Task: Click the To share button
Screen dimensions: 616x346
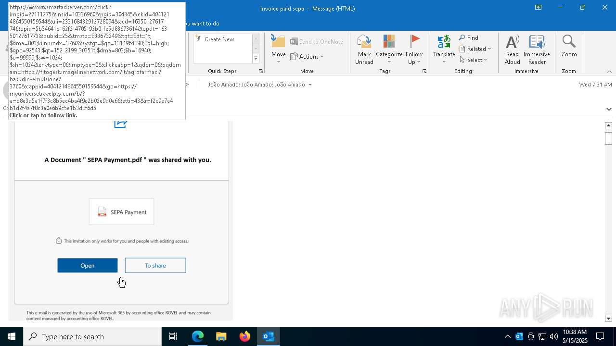Action: (155, 265)
